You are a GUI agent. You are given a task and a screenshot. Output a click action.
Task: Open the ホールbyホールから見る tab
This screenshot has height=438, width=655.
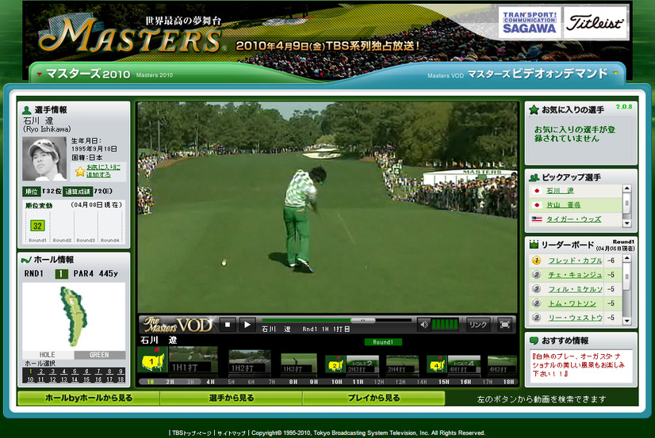pos(88,398)
